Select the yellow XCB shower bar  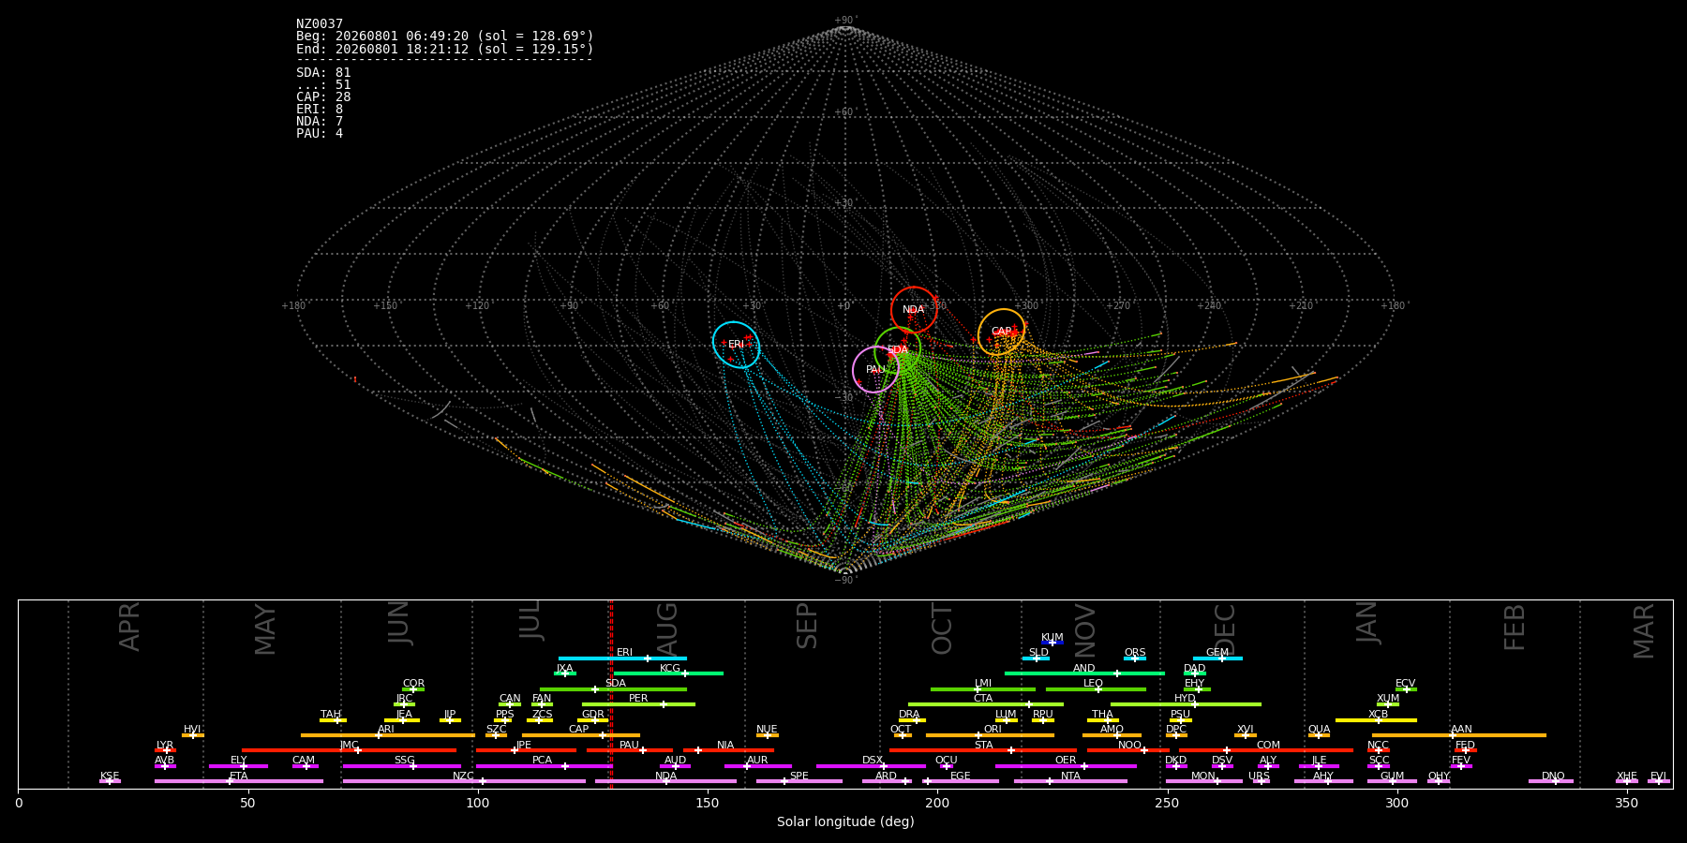click(x=1376, y=720)
